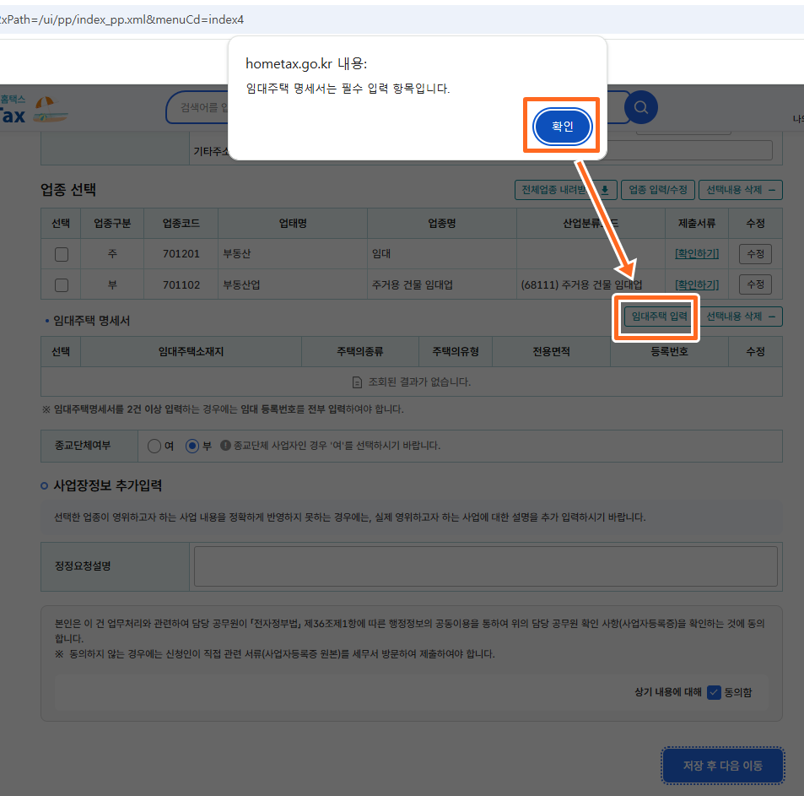Uncheck the 동의함 agreement checkbox
Viewport: 804px width, 796px height.
[714, 692]
